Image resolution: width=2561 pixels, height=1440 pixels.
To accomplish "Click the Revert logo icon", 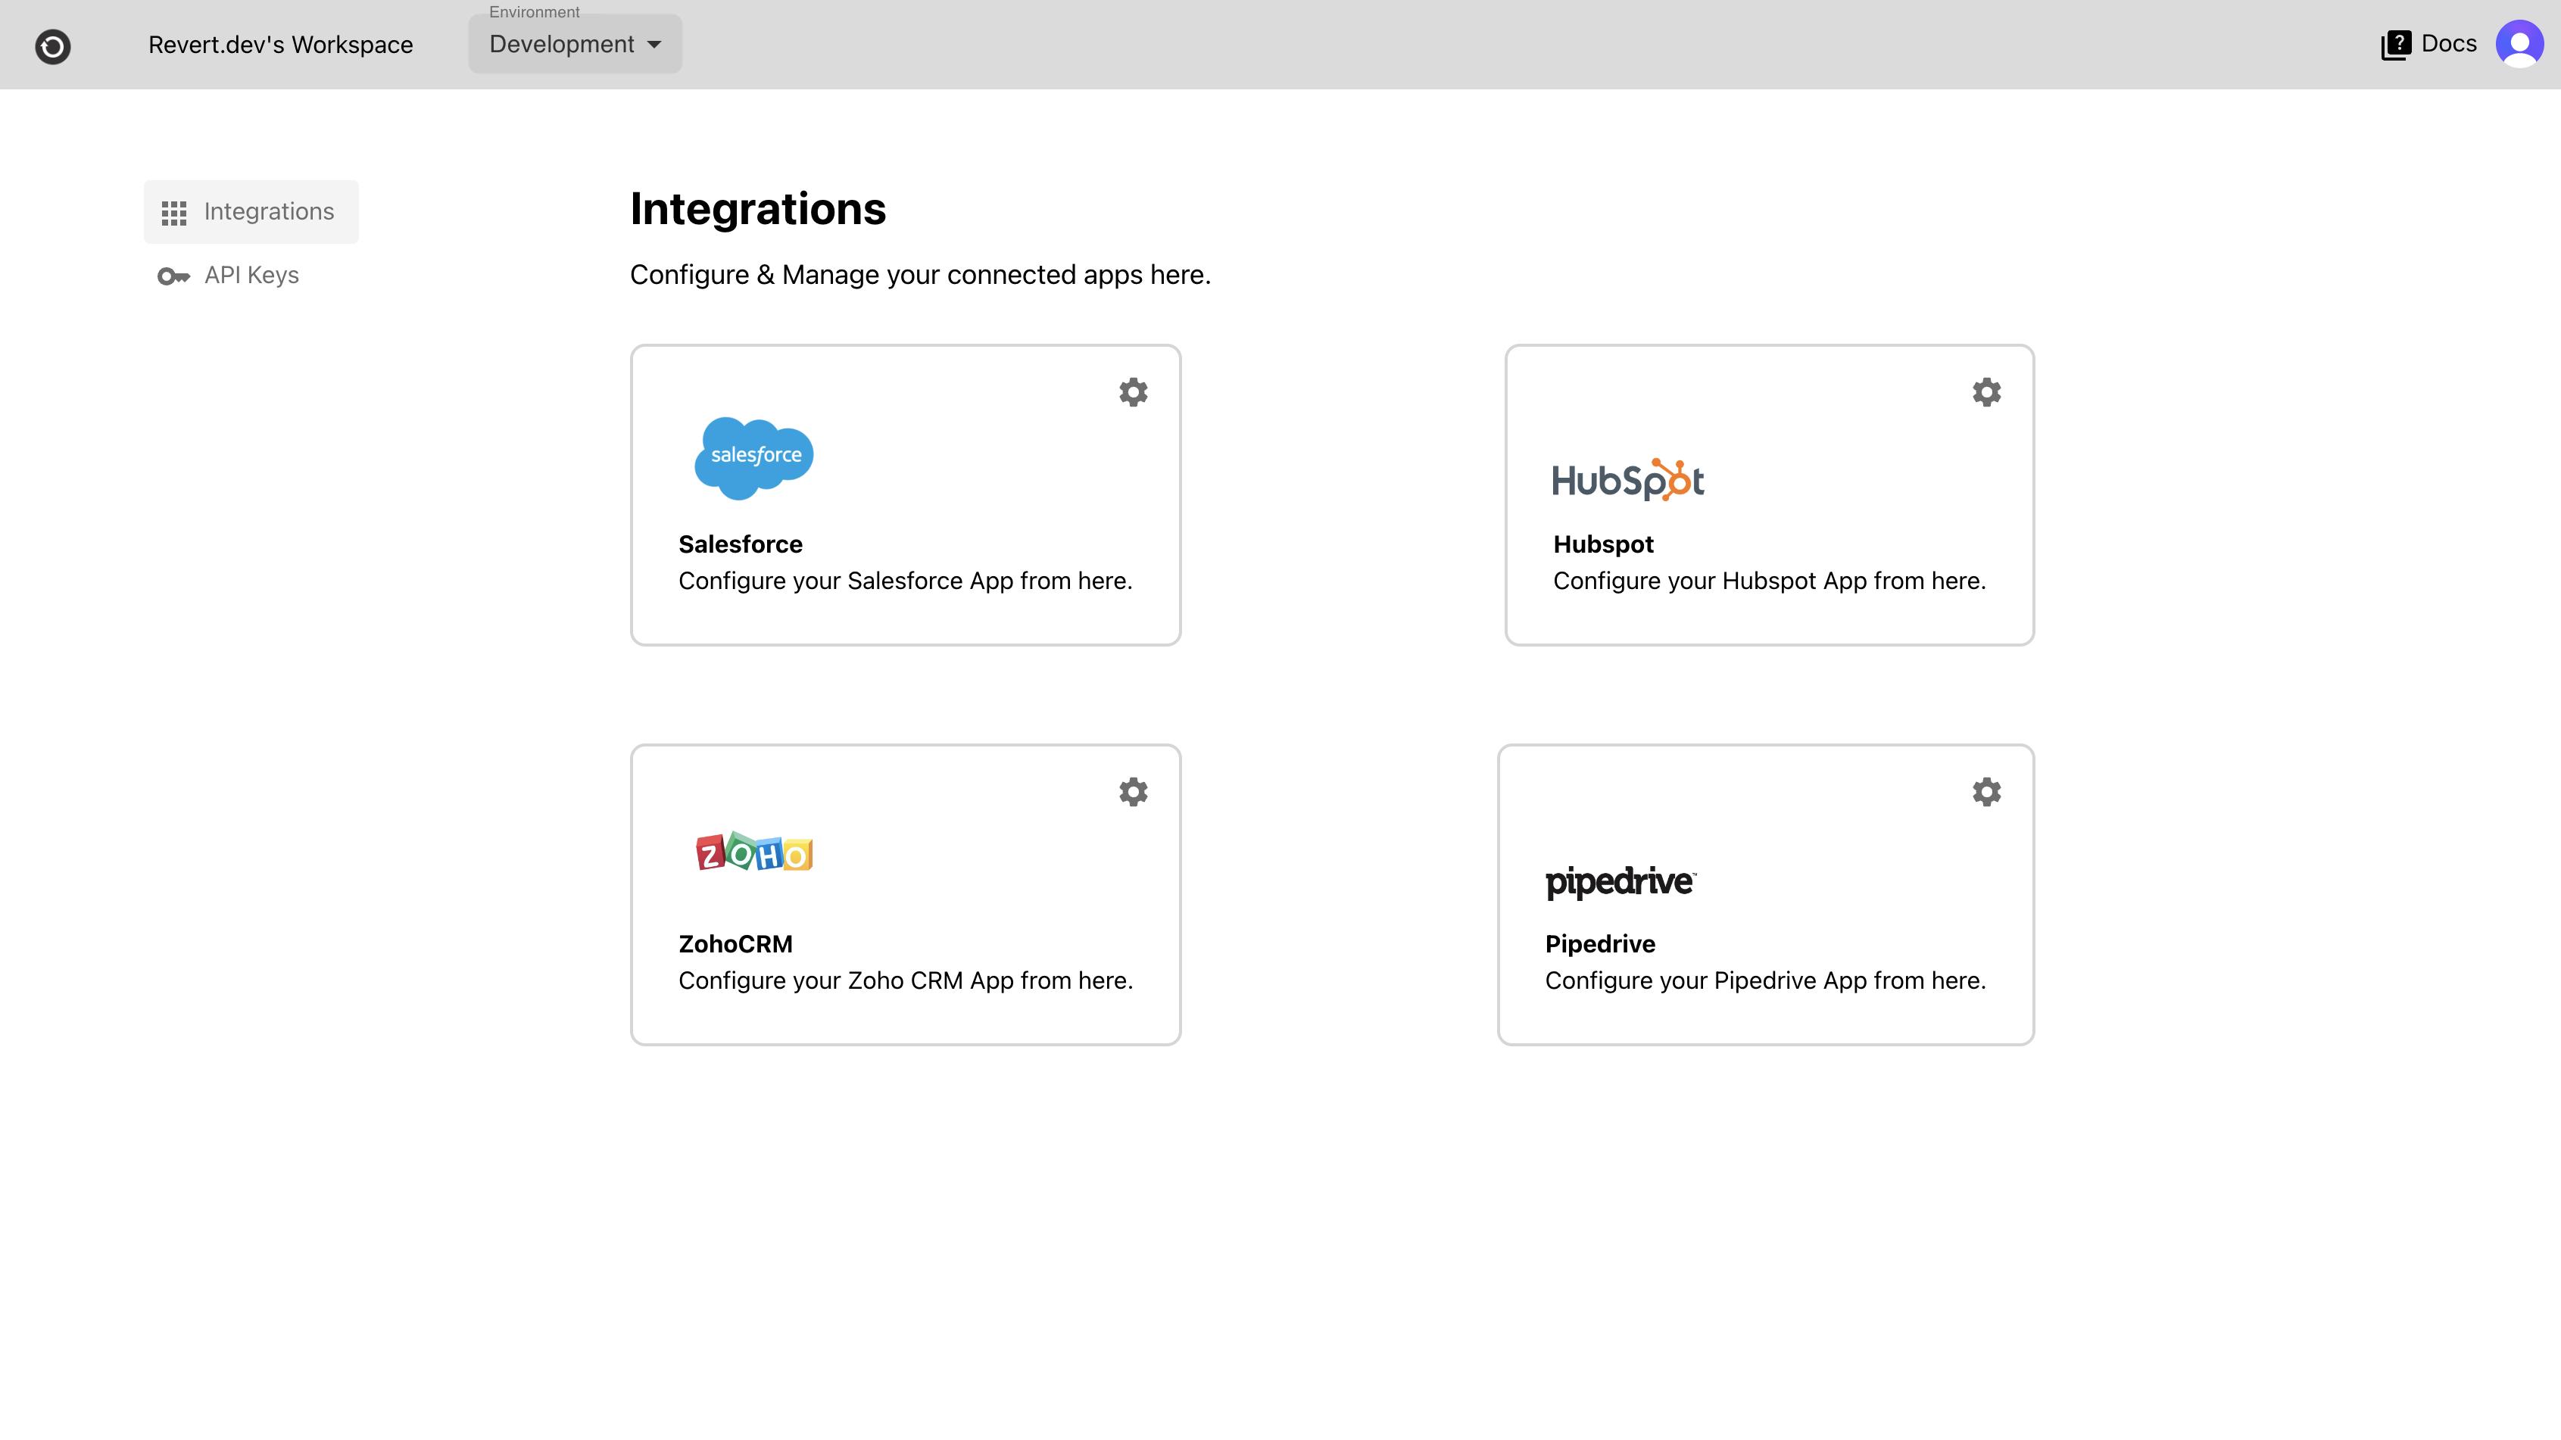I will click(x=53, y=45).
